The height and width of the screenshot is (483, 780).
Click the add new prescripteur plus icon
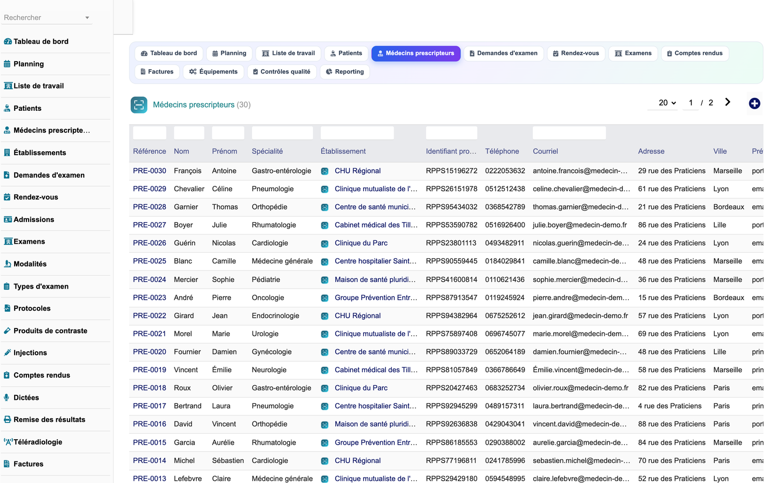[x=755, y=104]
